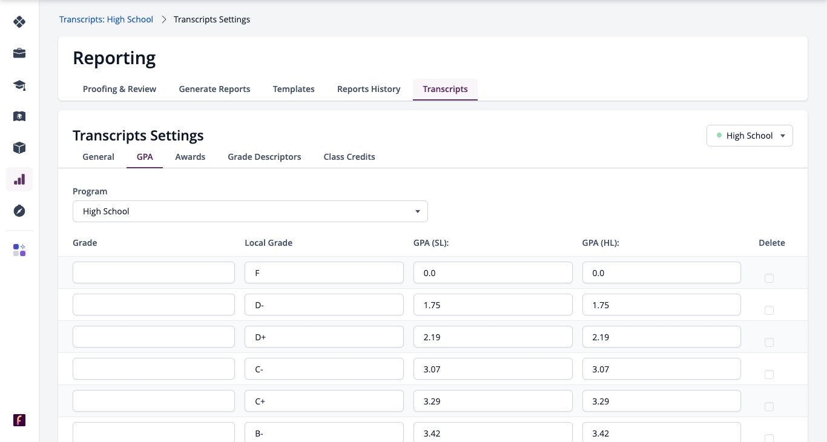Click Local Grade field containing D-
Image resolution: width=827 pixels, height=442 pixels.
(324, 305)
